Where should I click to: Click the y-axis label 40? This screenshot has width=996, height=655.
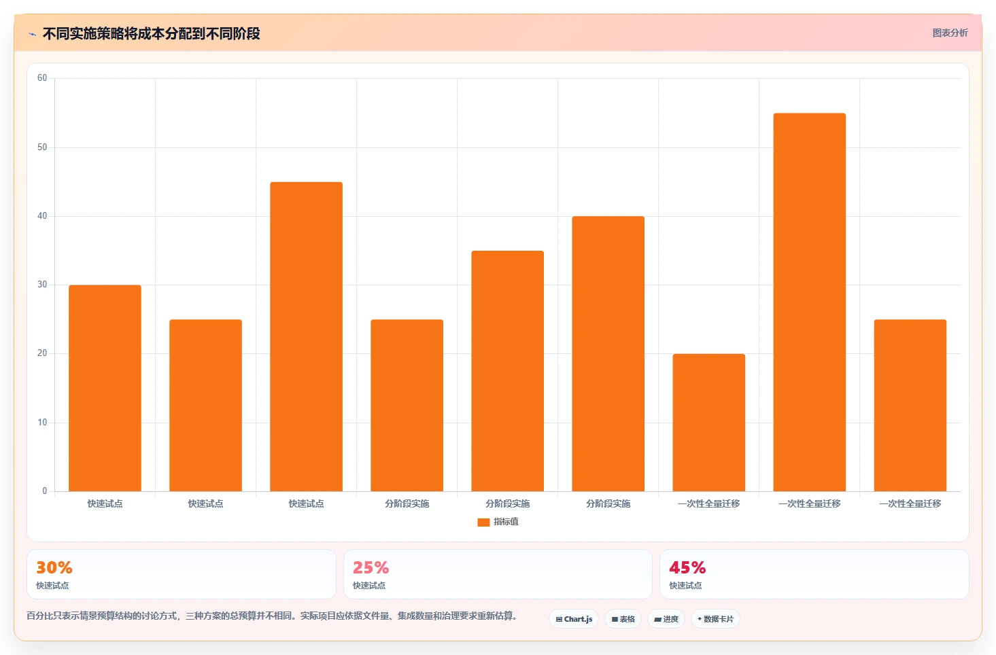click(x=42, y=216)
